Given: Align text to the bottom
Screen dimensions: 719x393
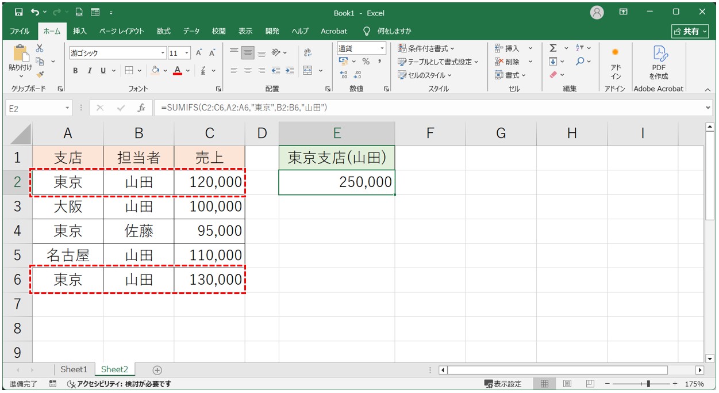Looking at the screenshot, I should [x=262, y=53].
